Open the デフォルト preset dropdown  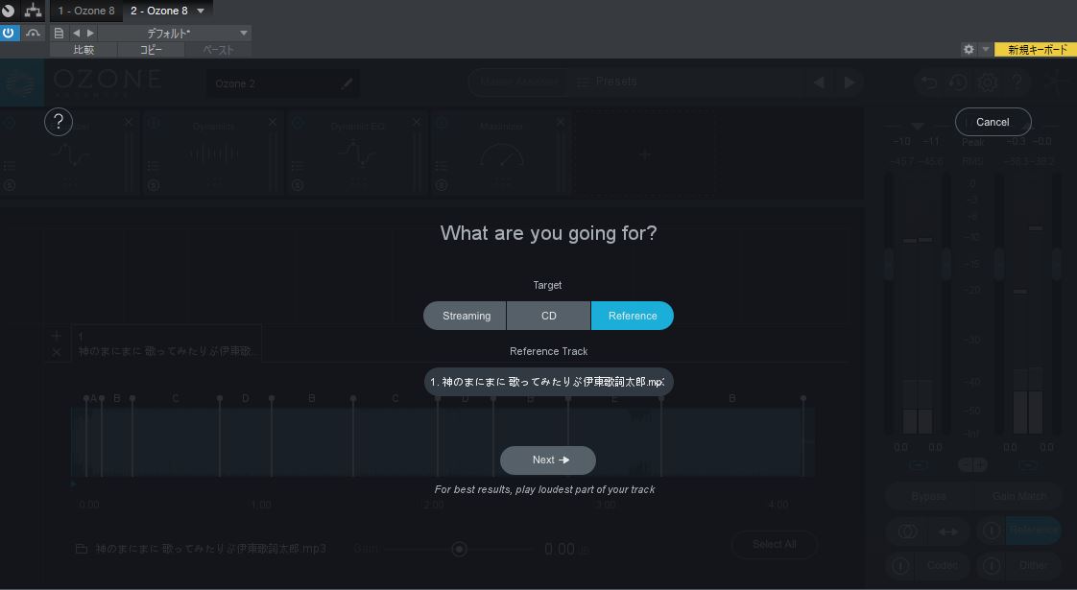[x=175, y=33]
